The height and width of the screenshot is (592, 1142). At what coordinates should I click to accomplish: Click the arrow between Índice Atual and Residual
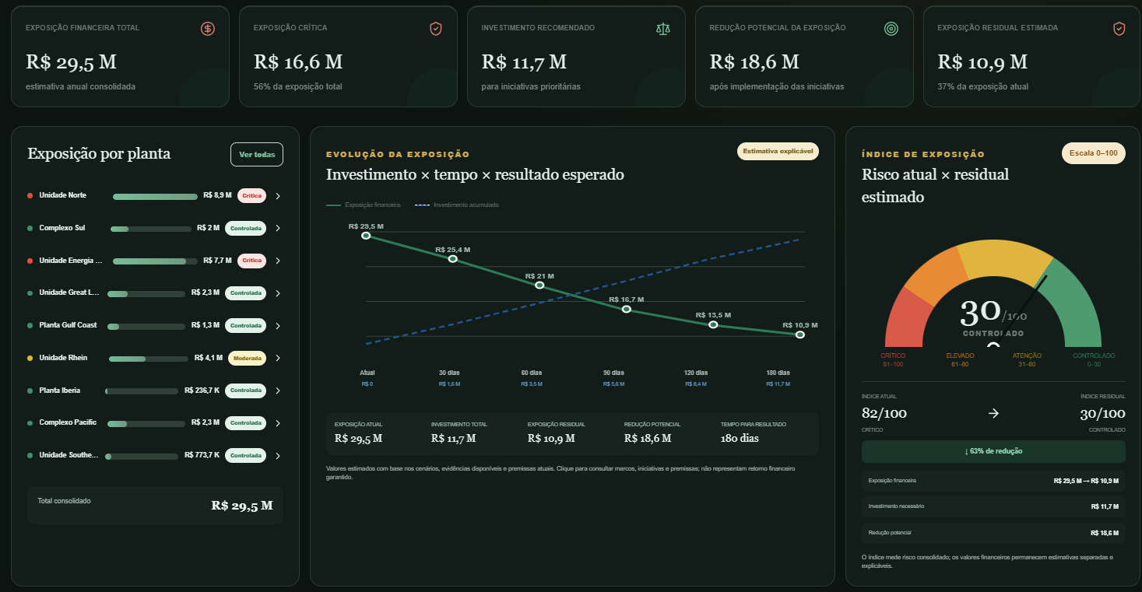pos(993,413)
